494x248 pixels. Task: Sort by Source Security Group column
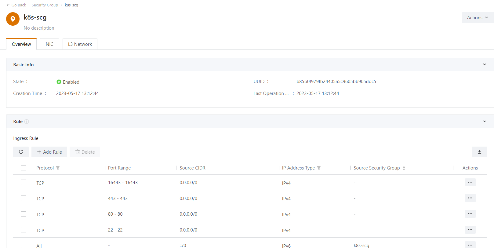pos(404,168)
